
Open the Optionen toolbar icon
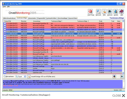110,11
